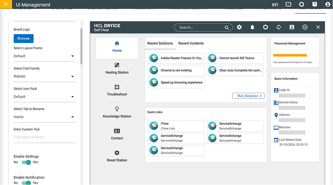Click the '31/10/2024, 23:55:13' reboot date
Screen dimensions: 333x185
293,145
